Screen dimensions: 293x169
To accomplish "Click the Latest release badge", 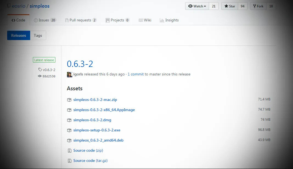I will pos(44,60).
